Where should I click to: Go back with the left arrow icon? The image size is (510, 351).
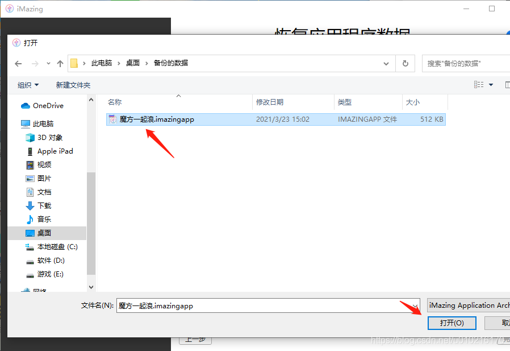tap(18, 64)
